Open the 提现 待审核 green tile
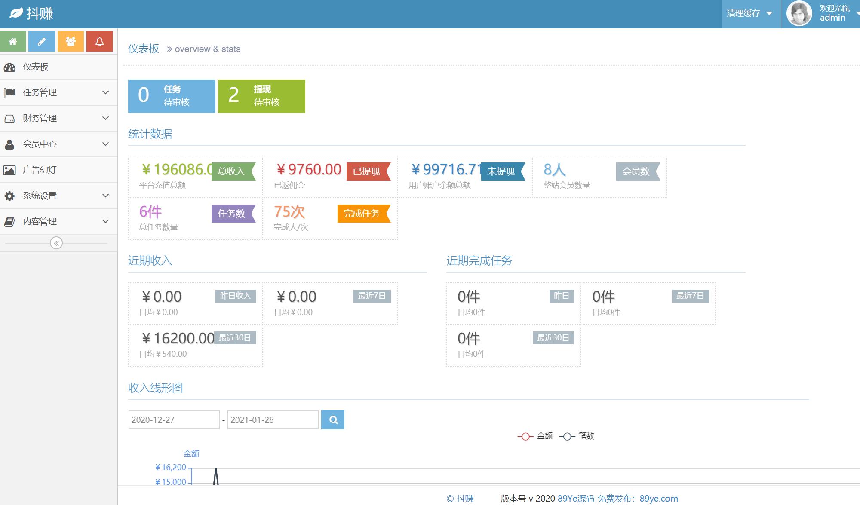This screenshot has width=860, height=505. click(261, 96)
